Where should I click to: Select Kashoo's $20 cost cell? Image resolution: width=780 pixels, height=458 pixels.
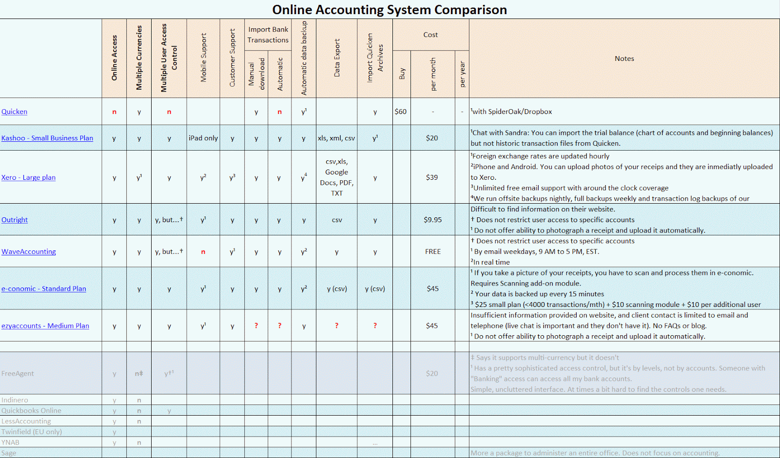coord(432,138)
